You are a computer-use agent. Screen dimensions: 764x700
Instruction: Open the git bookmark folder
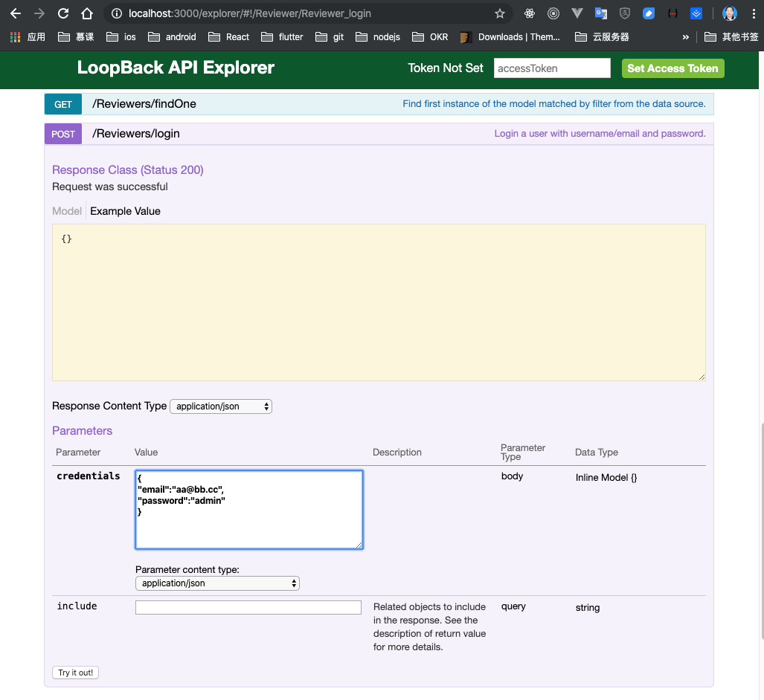330,37
